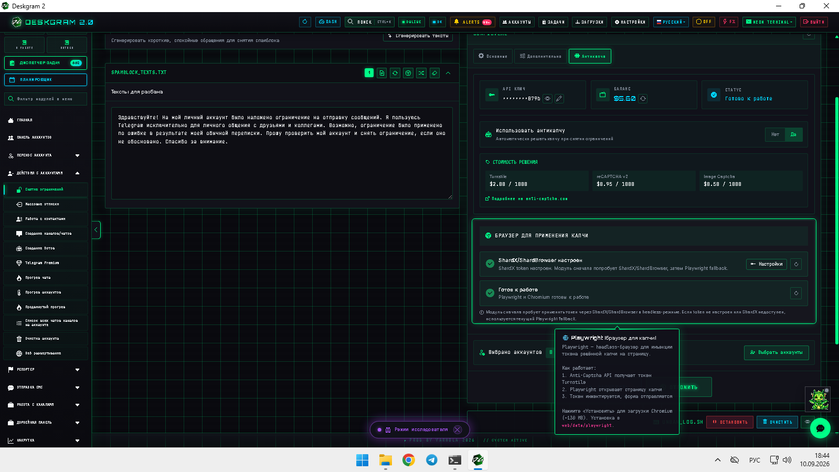The image size is (839, 472).
Task: Click the pixel mascot avatar
Action: [x=818, y=399]
